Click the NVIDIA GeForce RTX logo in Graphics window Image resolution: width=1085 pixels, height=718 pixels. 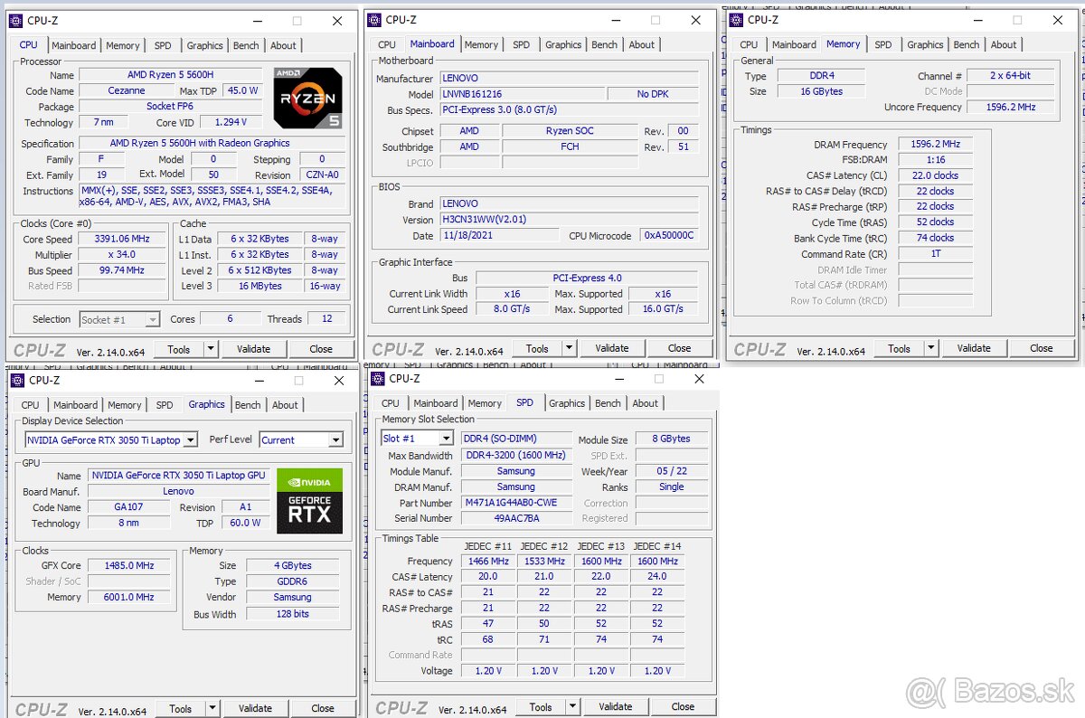click(x=309, y=500)
